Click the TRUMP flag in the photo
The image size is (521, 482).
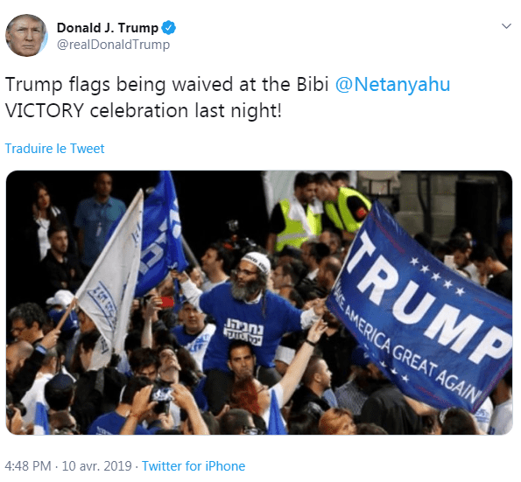pos(420,307)
